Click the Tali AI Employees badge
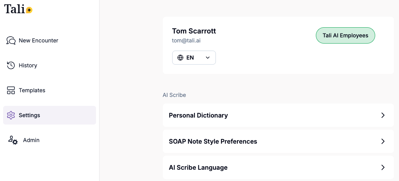This screenshot has height=181, width=399. (x=345, y=35)
